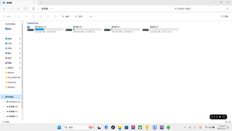This screenshot has height=131, width=232.
Task: Expand 新加卷 (F:) in navigation tree
Action: (x=4, y=116)
